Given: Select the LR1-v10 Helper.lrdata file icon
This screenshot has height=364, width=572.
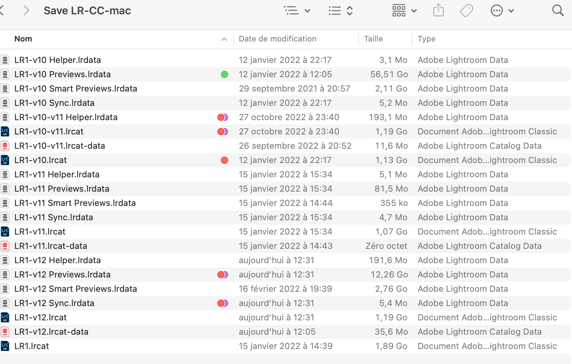Looking at the screenshot, I should pyautogui.click(x=5, y=60).
